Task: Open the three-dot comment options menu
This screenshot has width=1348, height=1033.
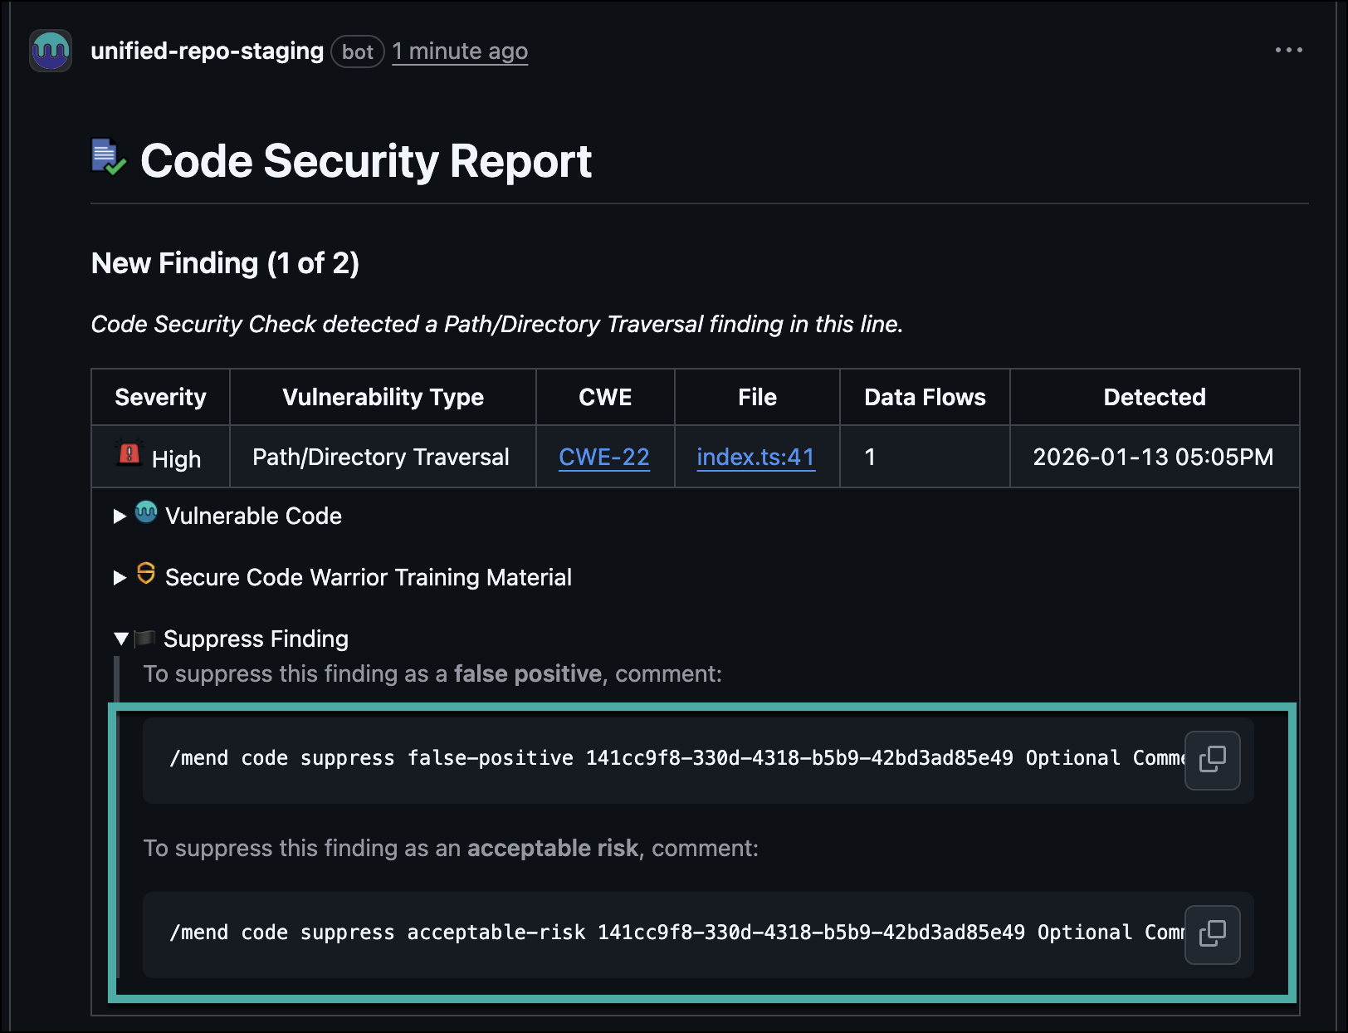Action: click(1288, 51)
